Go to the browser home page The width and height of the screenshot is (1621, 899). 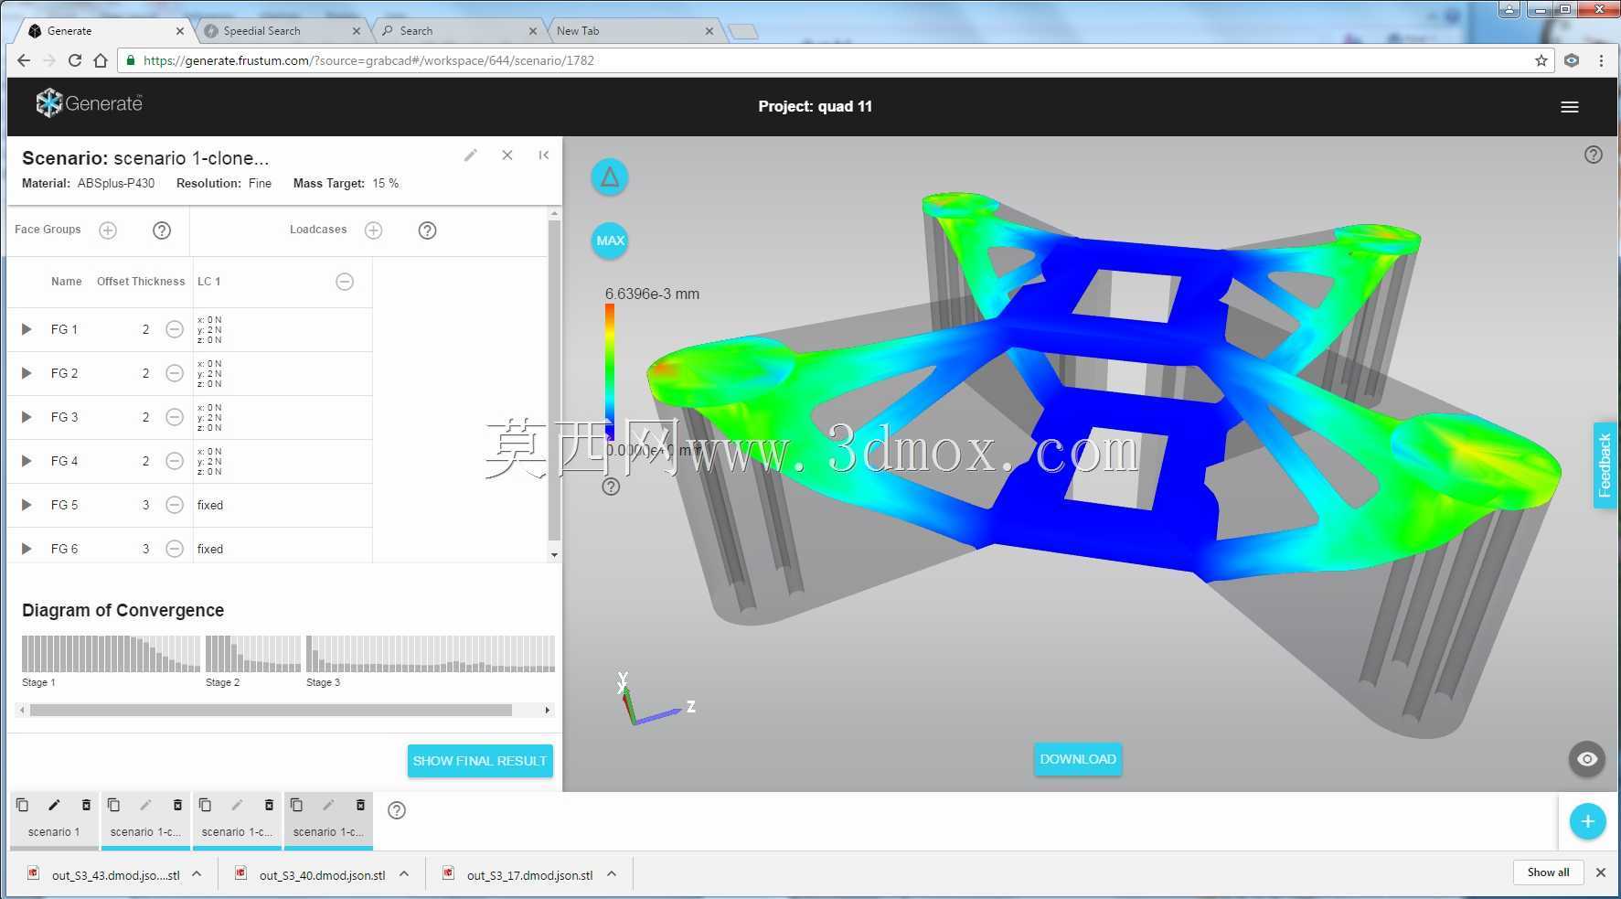(x=101, y=60)
